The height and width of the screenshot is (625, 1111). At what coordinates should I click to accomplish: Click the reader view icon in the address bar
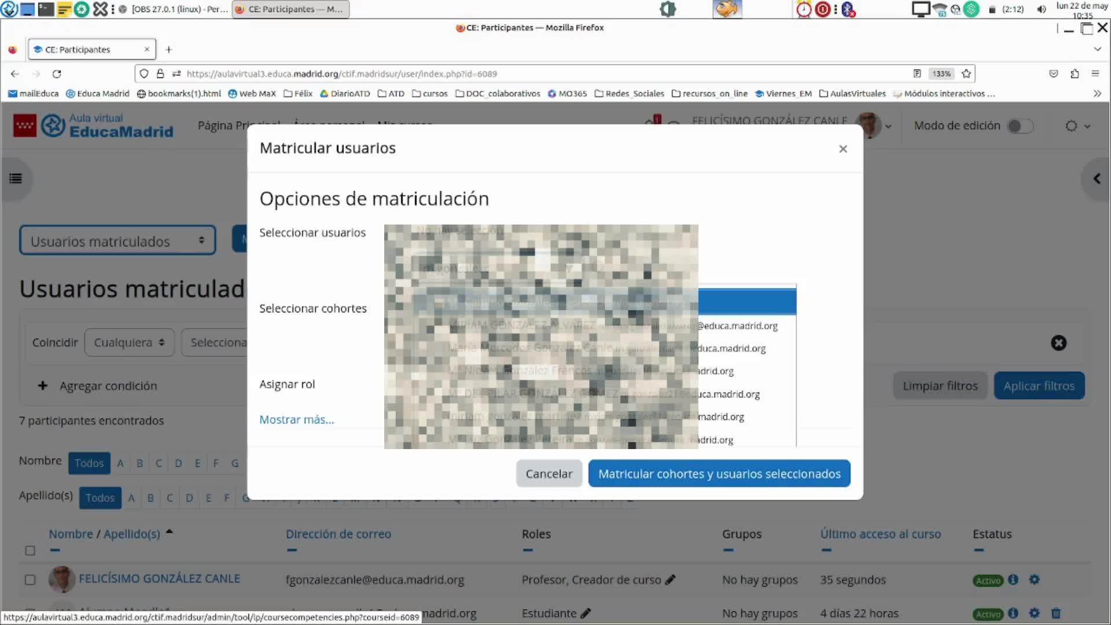point(917,73)
